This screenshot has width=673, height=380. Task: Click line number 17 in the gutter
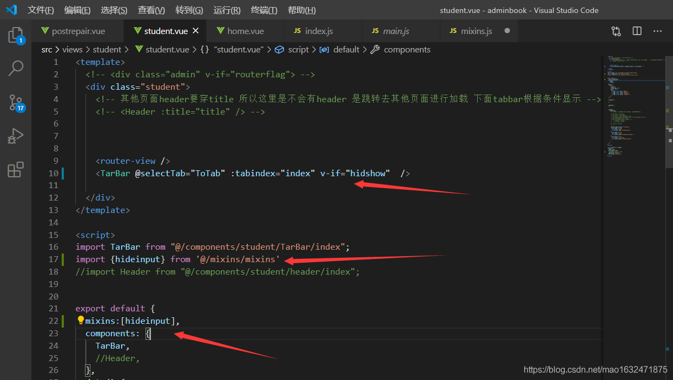(x=53, y=259)
